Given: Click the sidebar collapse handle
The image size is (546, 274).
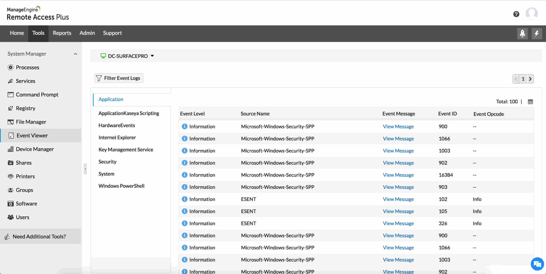Looking at the screenshot, I should coord(85,169).
